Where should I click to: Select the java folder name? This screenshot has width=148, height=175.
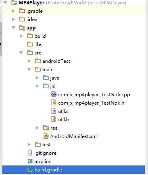coord(55,78)
